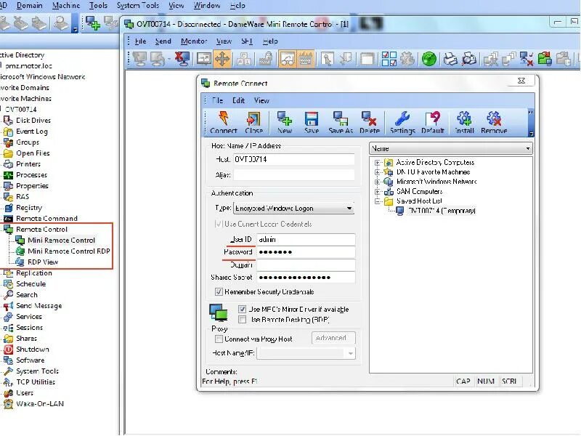
Task: Select Mini Remote Control RDP item
Action: [x=68, y=251]
